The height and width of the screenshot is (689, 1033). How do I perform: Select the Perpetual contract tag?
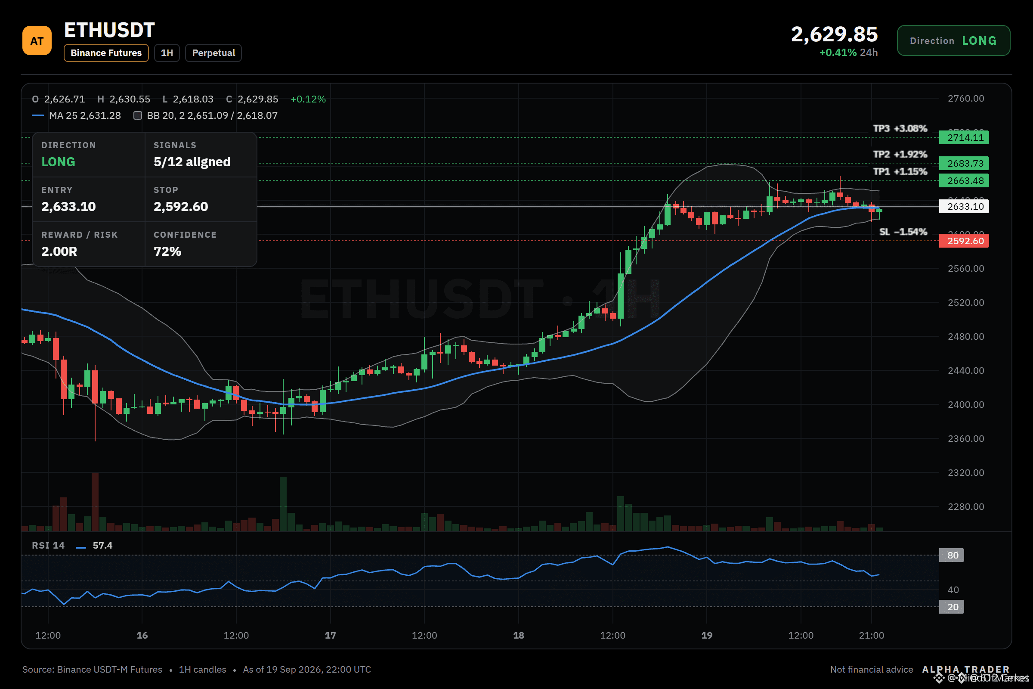[x=213, y=53]
